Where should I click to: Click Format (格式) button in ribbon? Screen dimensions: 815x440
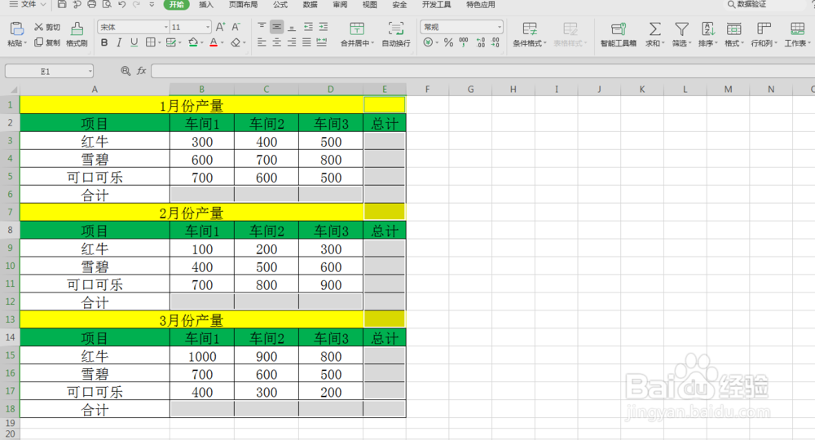click(x=734, y=34)
